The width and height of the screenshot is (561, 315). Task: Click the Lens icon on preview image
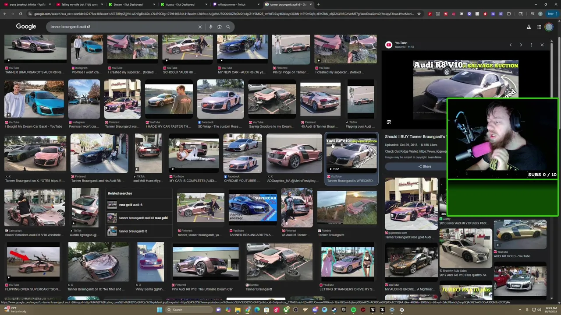click(x=389, y=122)
